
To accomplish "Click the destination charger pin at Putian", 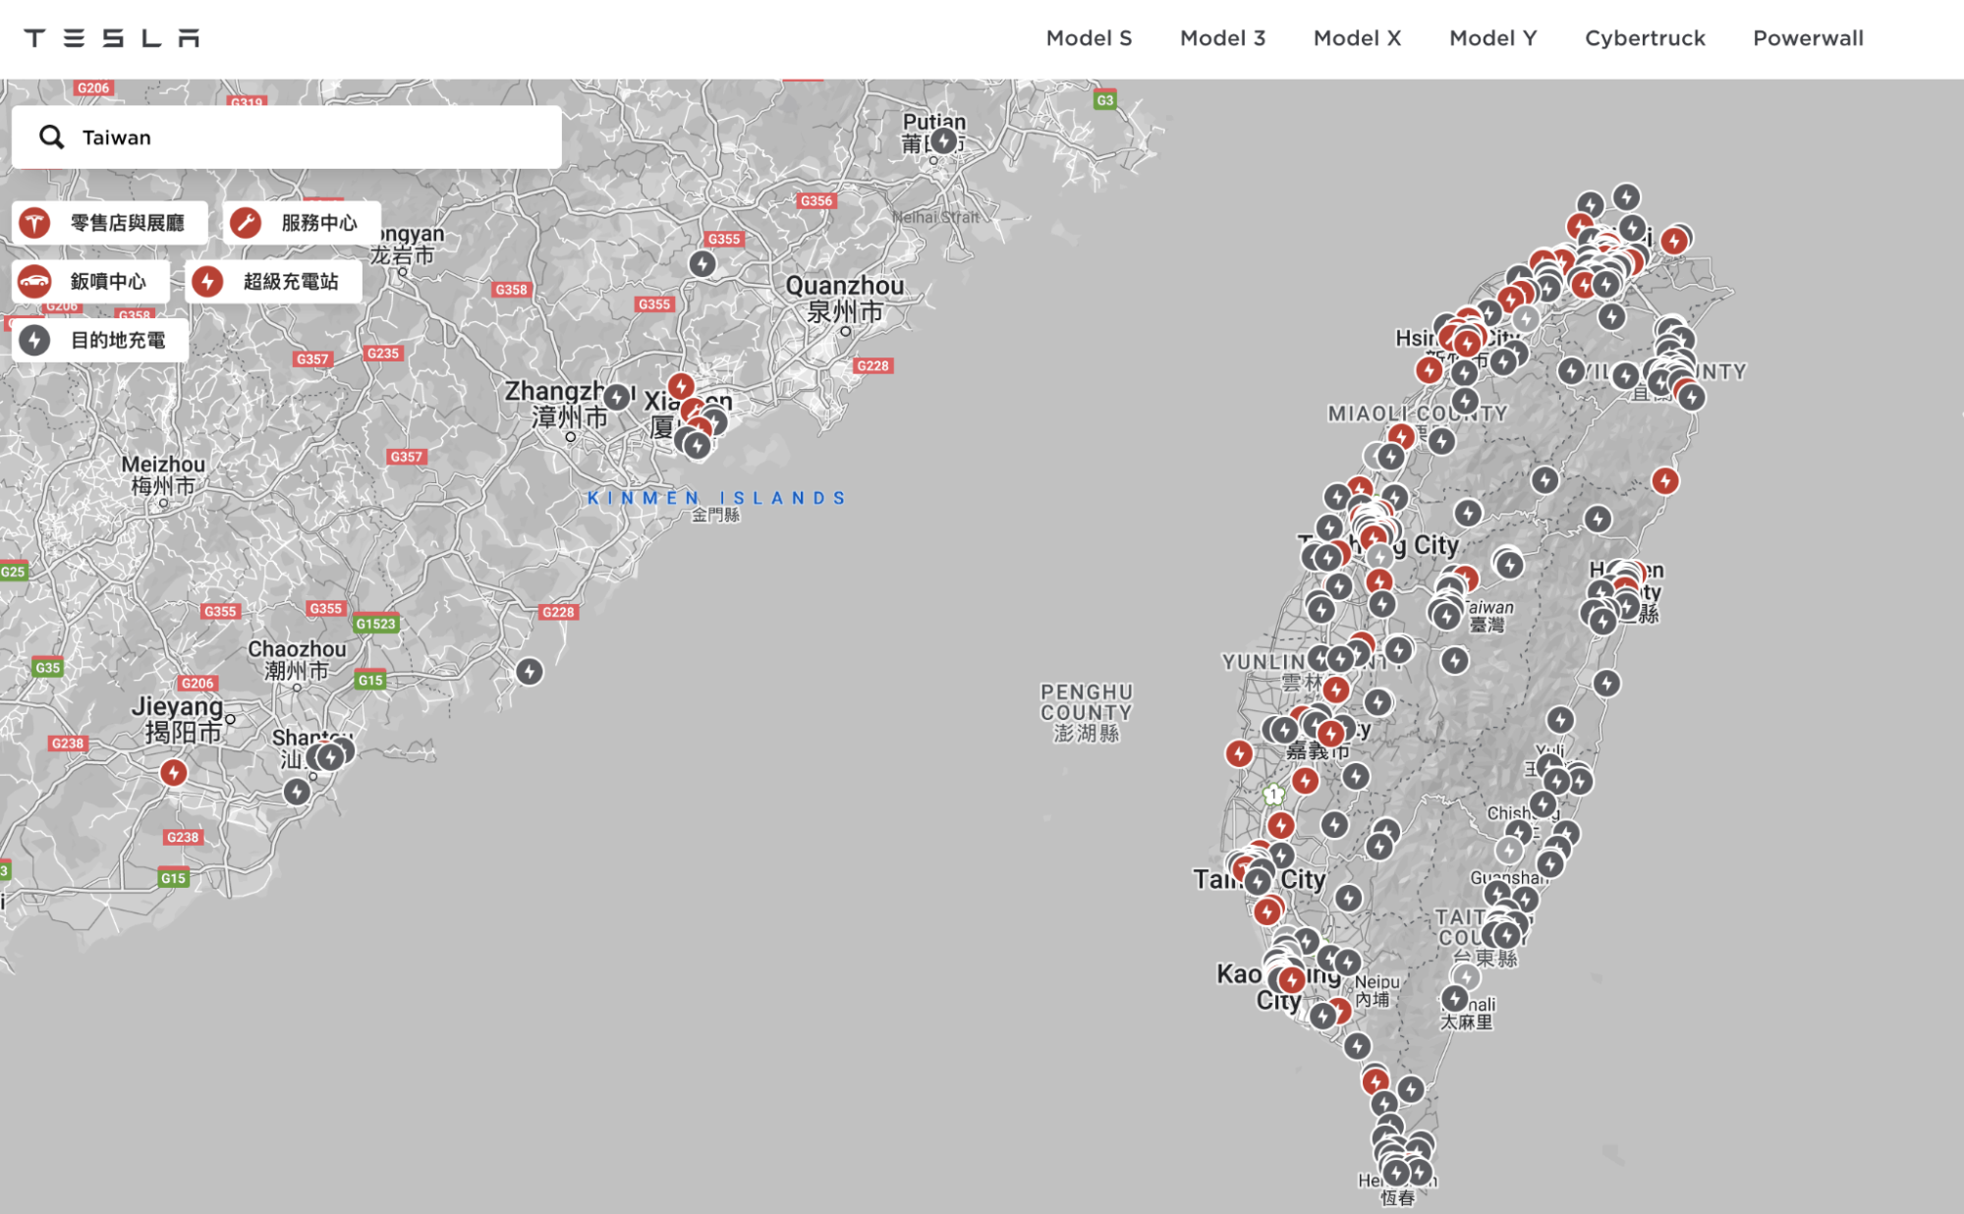I will click(944, 141).
